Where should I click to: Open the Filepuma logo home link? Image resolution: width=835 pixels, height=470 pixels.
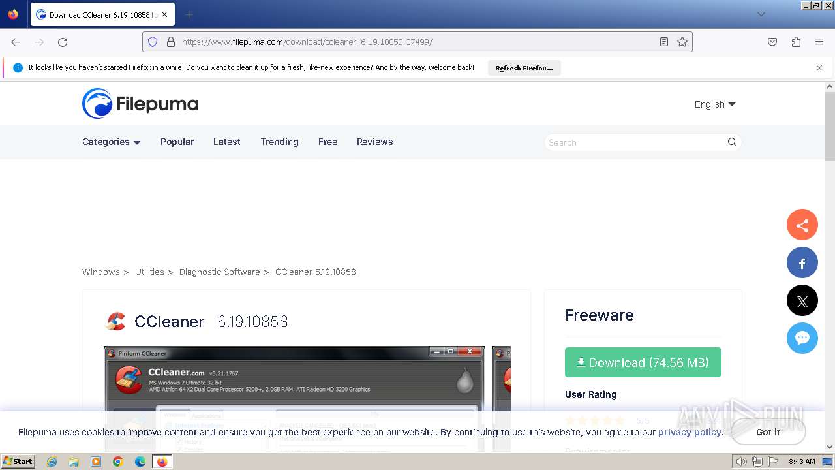pyautogui.click(x=140, y=104)
